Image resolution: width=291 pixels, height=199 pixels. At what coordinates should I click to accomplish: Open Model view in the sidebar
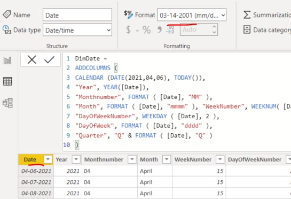(7, 103)
